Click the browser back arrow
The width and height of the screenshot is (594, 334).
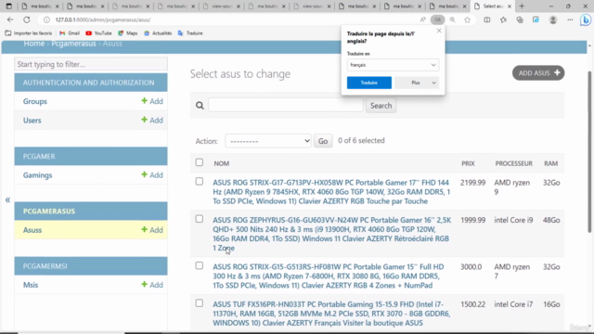click(10, 19)
